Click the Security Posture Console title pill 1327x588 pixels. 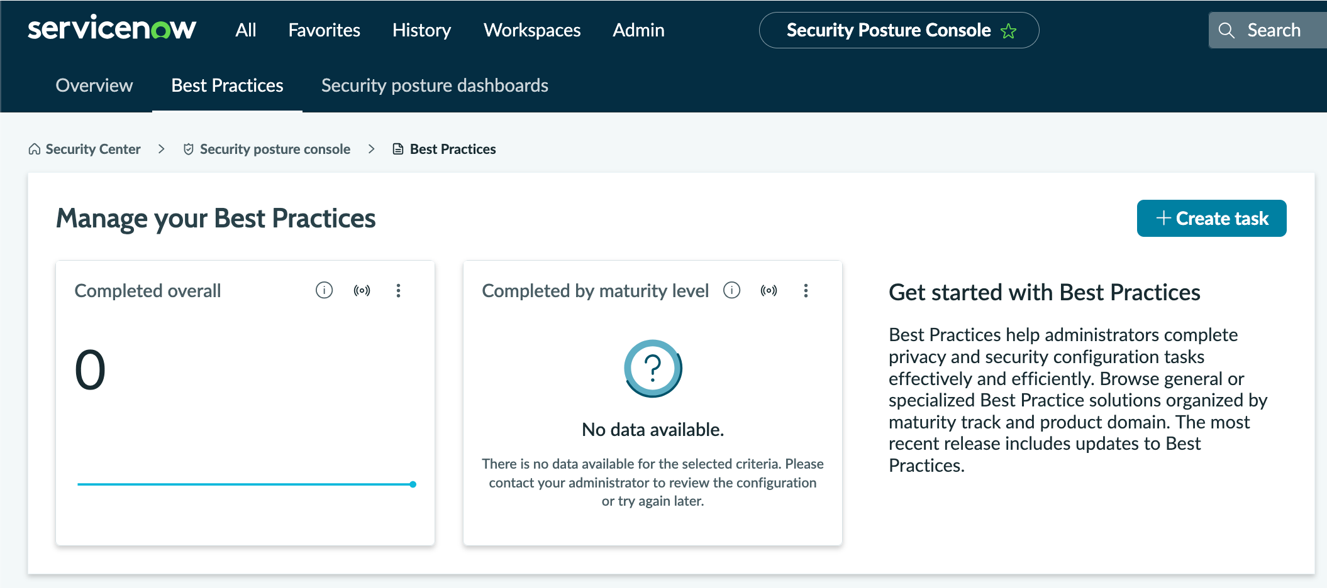click(x=899, y=30)
